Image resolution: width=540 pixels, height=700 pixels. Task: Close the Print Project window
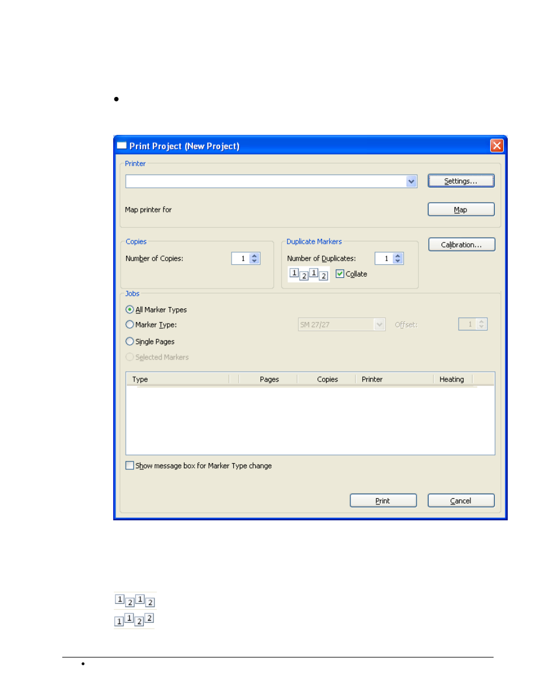pyautogui.click(x=496, y=146)
